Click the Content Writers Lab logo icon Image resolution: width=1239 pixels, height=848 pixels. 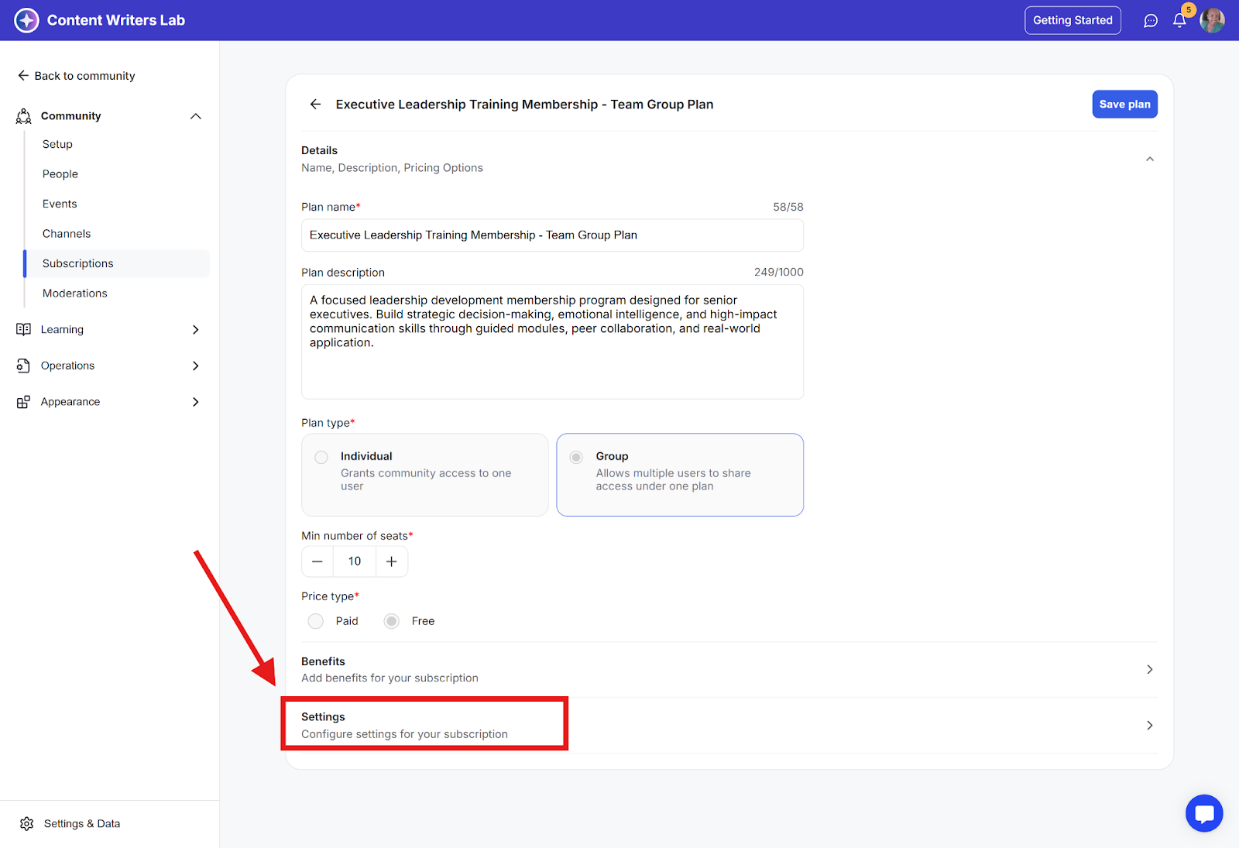[x=26, y=20]
